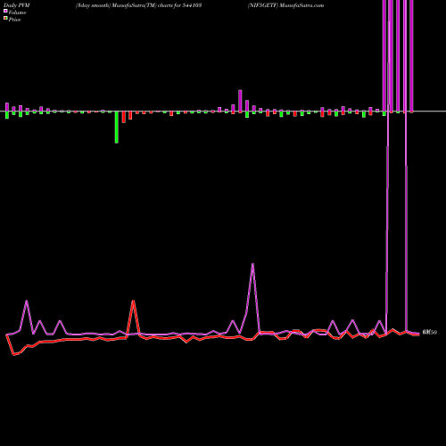The image size is (446, 446).
Task: Click the Daily PVM chart title
Action: [x=17, y=5]
